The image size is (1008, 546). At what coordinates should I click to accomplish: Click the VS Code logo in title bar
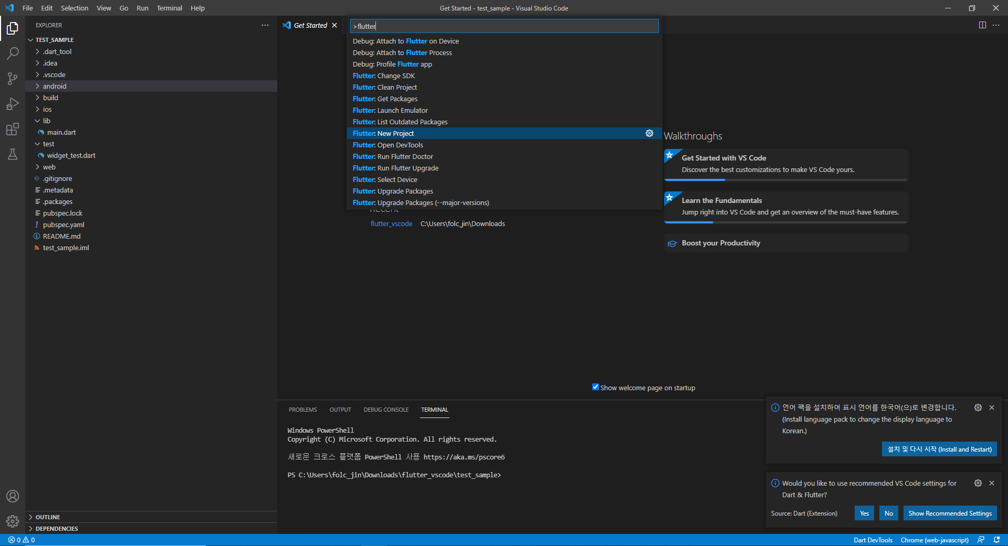(9, 8)
